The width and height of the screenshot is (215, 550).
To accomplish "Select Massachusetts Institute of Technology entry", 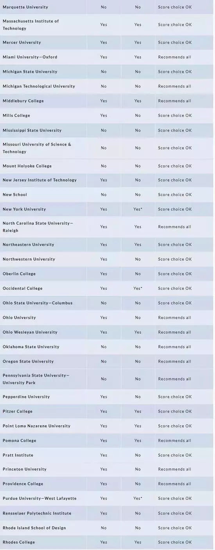I will 31,25.
